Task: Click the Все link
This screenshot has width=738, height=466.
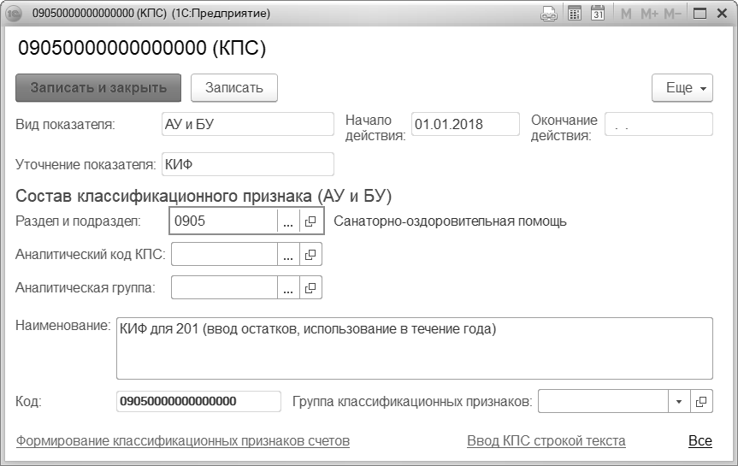Action: tap(700, 441)
